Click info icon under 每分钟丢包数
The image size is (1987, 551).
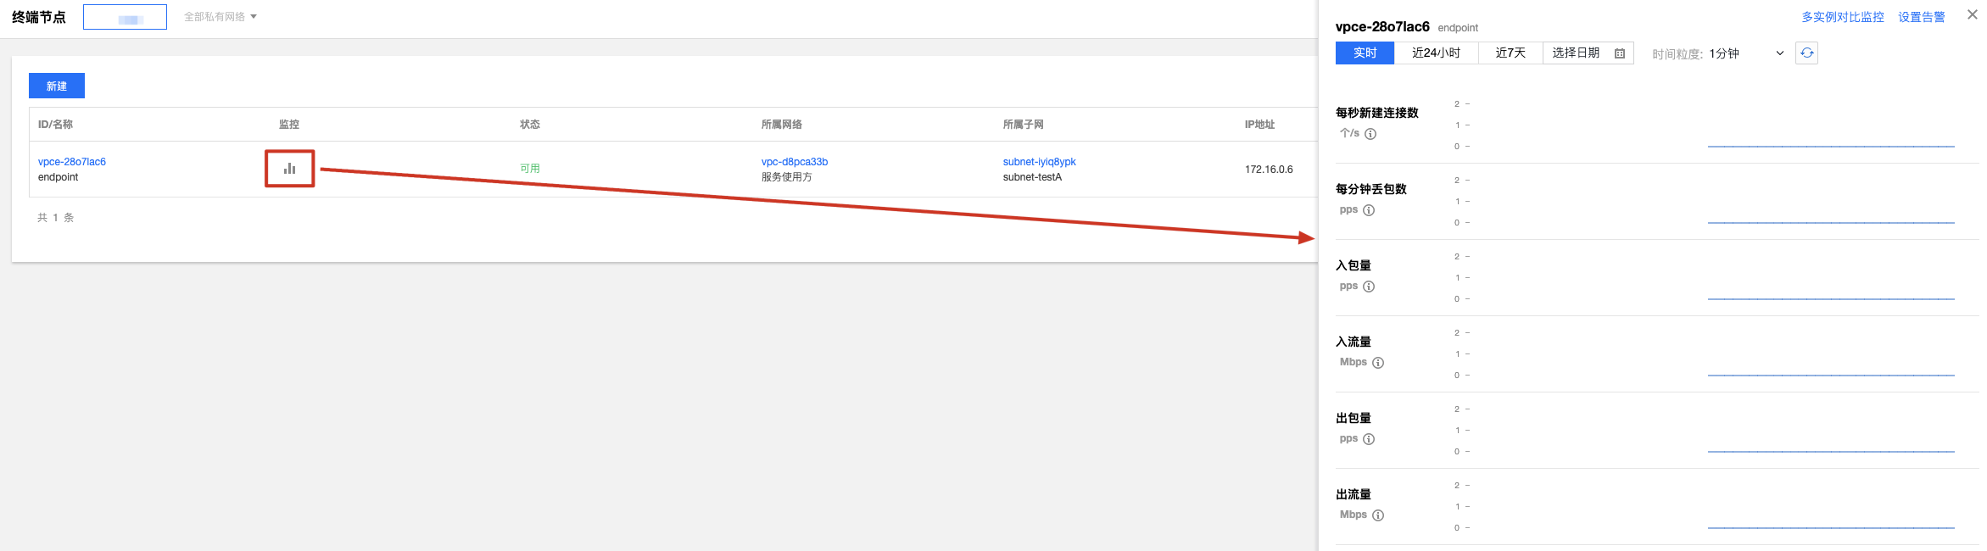(1369, 210)
